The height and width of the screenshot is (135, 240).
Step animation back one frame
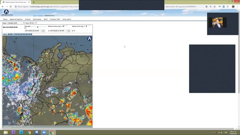coord(3,34)
